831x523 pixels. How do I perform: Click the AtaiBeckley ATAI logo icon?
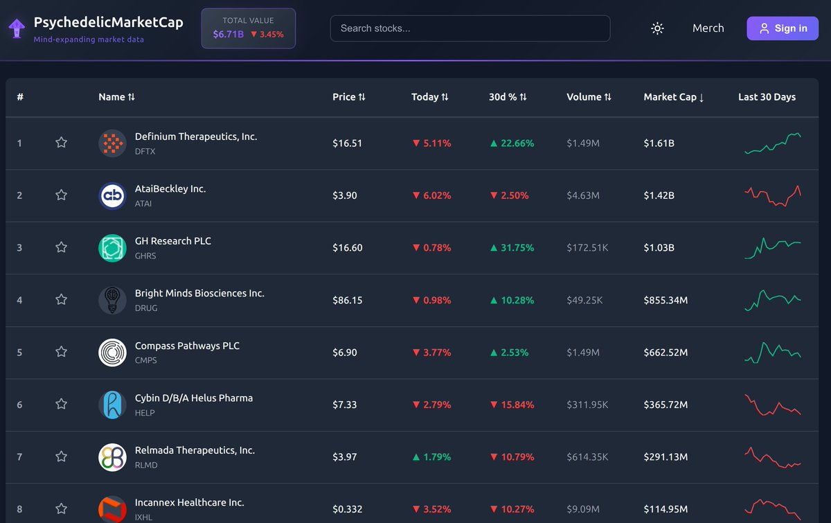pyautogui.click(x=112, y=195)
